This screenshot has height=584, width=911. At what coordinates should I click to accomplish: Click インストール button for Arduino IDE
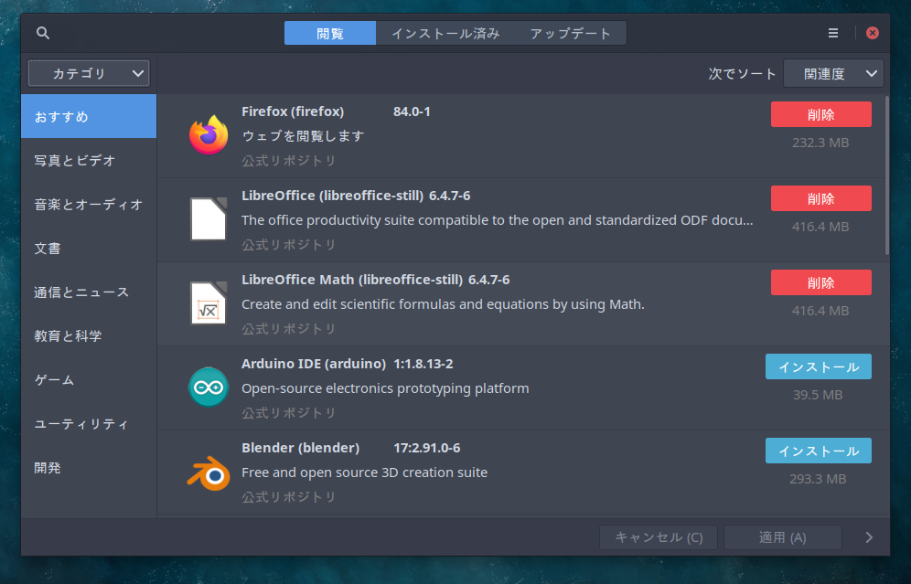click(818, 366)
